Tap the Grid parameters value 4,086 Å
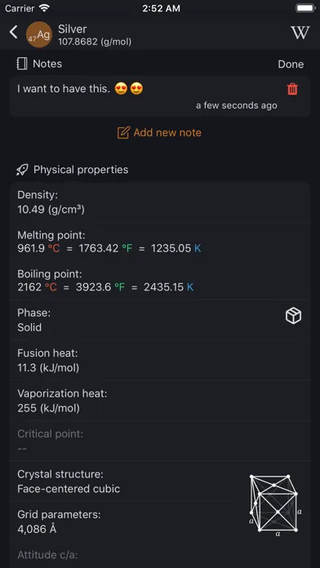This screenshot has height=568, width=320. (x=37, y=530)
